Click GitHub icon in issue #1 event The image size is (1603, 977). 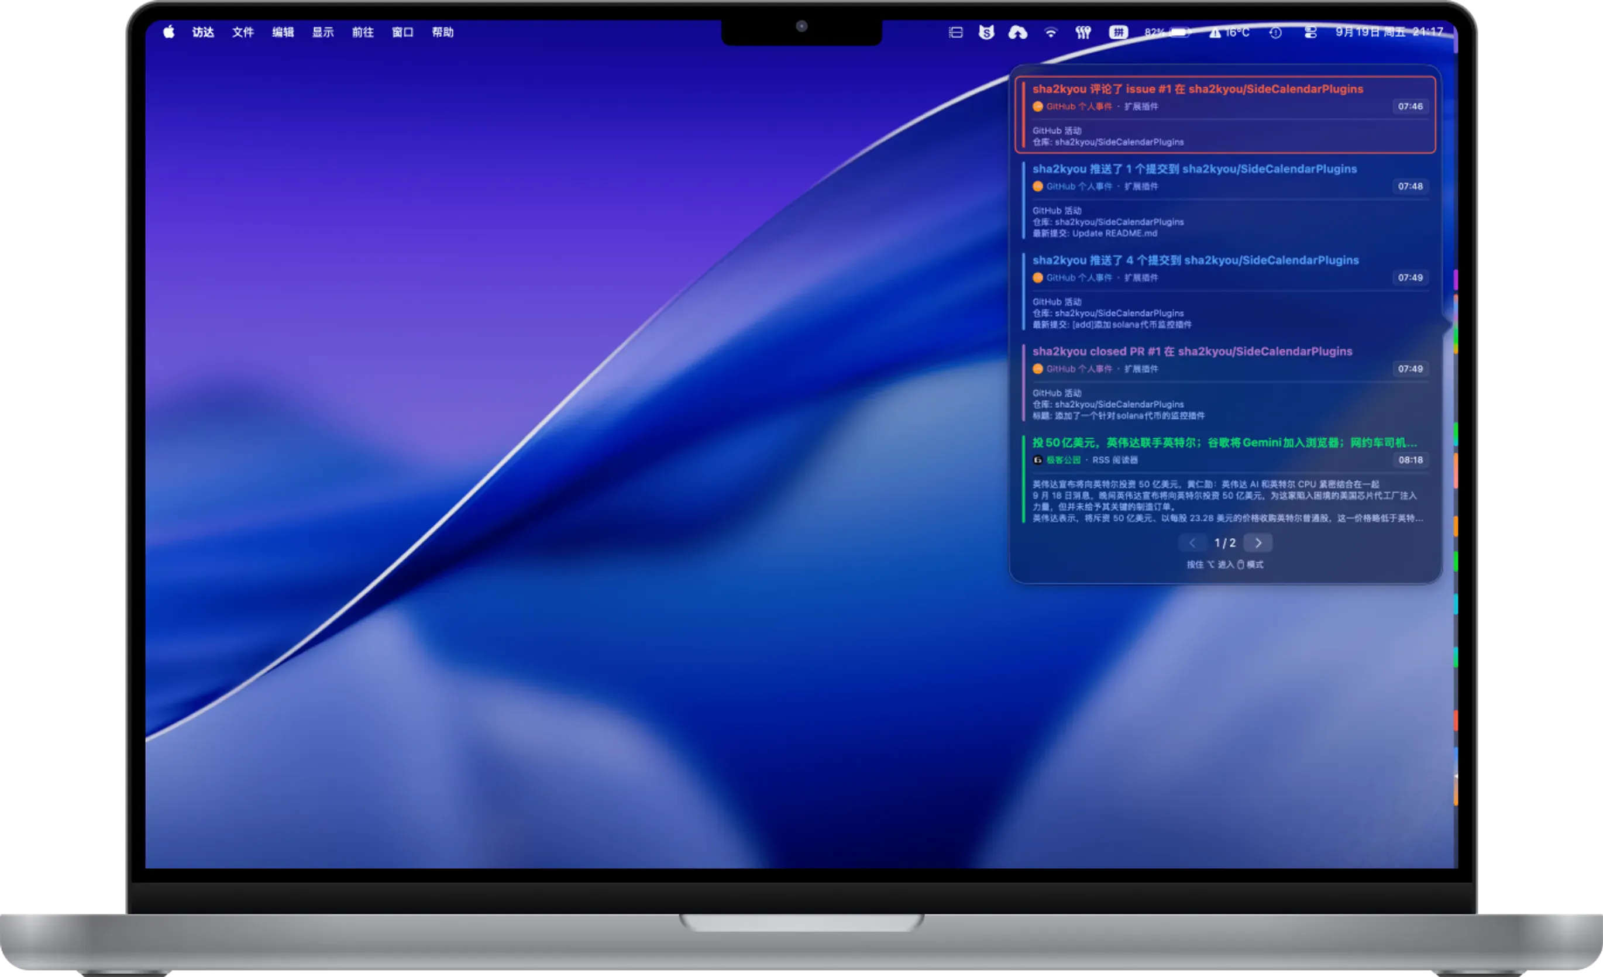(1038, 106)
